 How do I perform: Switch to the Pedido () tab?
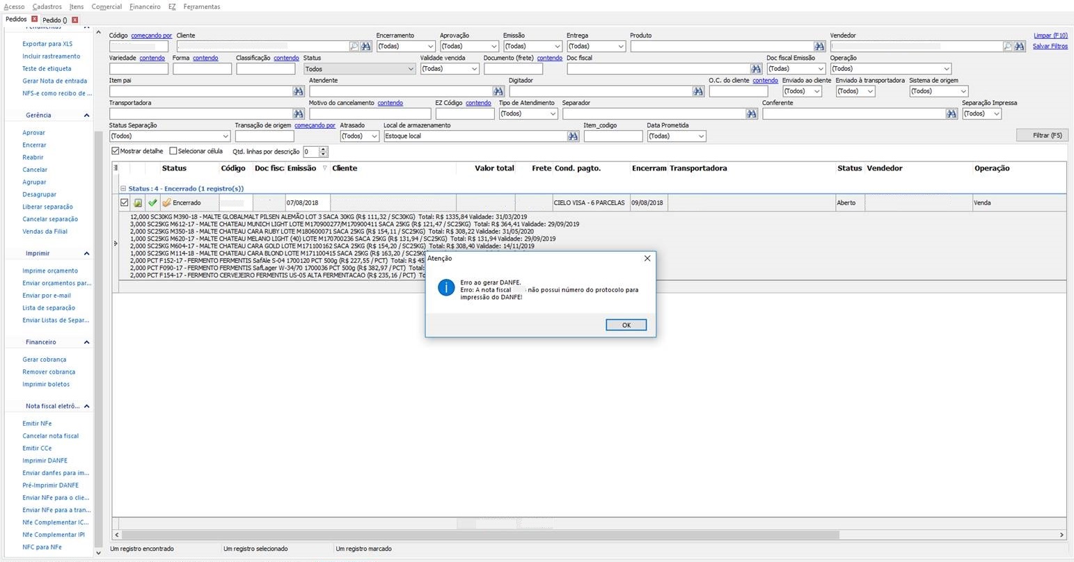55,20
